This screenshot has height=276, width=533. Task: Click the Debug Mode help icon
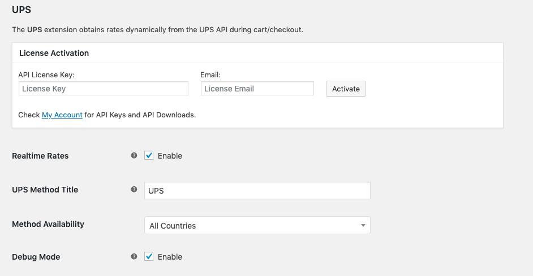[134, 256]
